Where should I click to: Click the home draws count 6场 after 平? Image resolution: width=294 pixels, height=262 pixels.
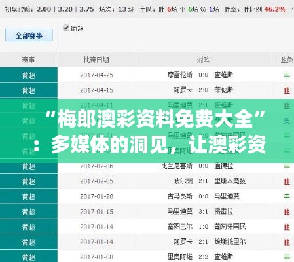[x=193, y=9]
